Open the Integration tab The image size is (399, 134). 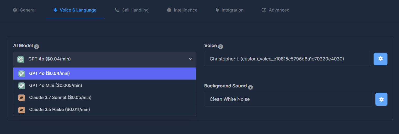point(229,10)
